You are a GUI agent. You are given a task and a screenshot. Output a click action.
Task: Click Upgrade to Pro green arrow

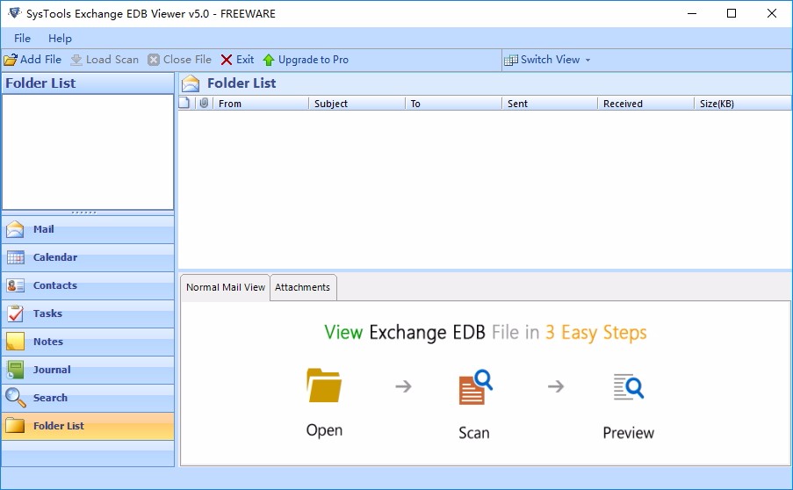(268, 61)
